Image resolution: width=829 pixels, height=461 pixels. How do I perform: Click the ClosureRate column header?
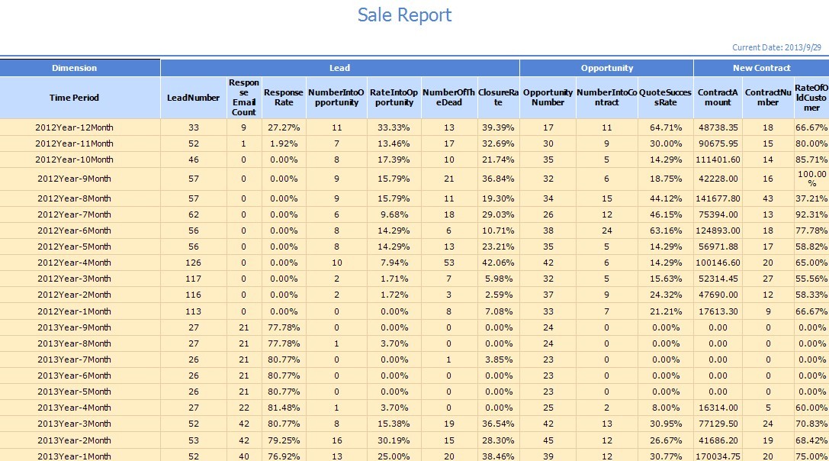pos(498,98)
